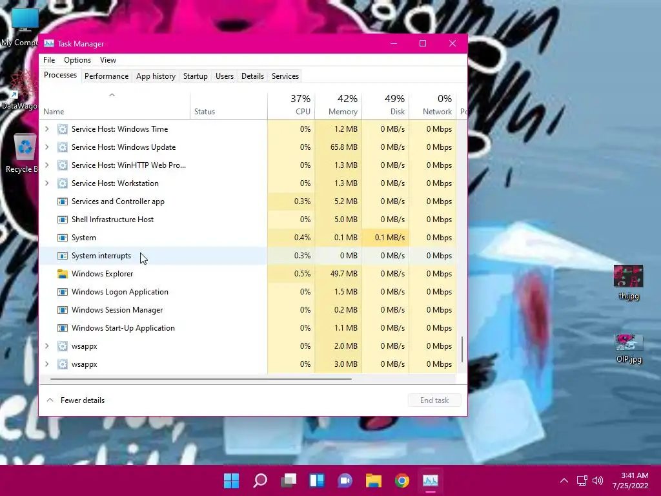Open the network icon in the system tray

[x=582, y=480]
